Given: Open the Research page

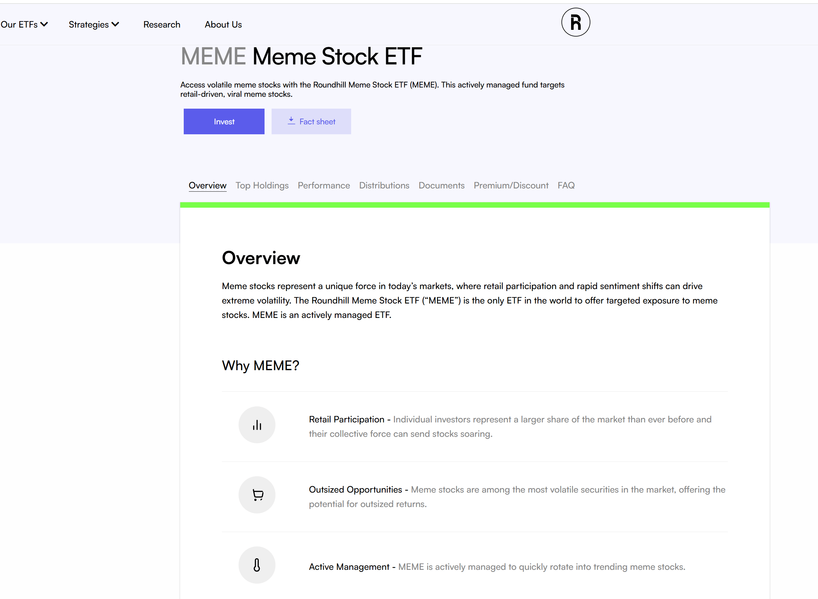Looking at the screenshot, I should coord(162,25).
